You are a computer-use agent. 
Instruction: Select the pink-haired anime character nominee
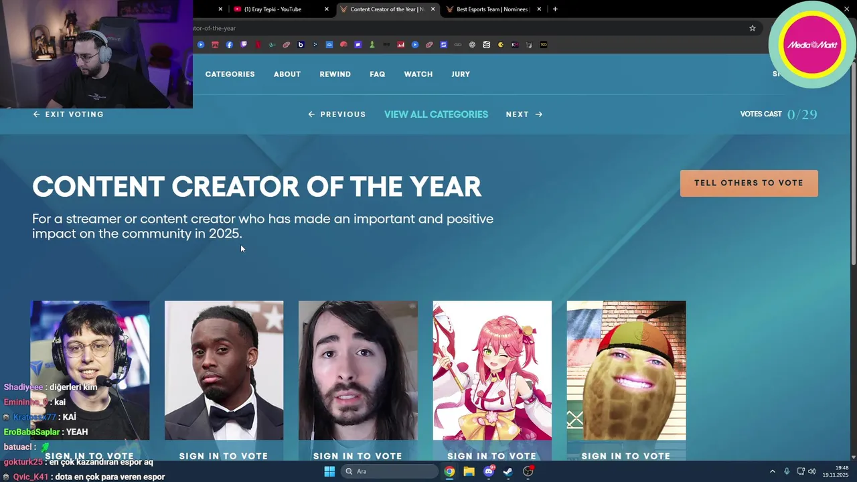492,370
